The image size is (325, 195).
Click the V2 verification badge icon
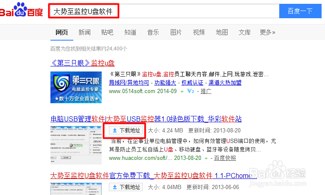(x=191, y=91)
